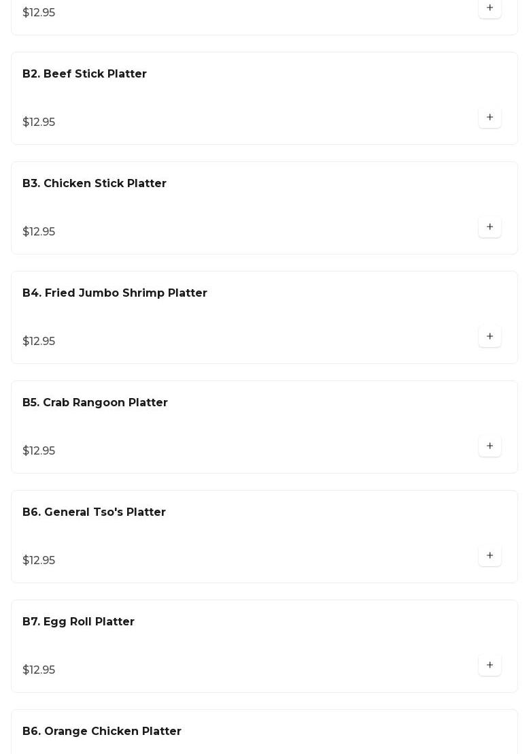The height and width of the screenshot is (754, 529).
Task: Open B6. Orange Chicken Platter item title
Action: pos(102,732)
